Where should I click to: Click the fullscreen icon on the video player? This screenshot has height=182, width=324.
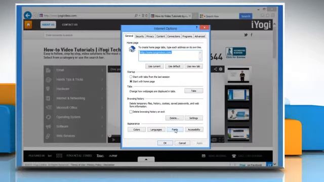point(221,140)
